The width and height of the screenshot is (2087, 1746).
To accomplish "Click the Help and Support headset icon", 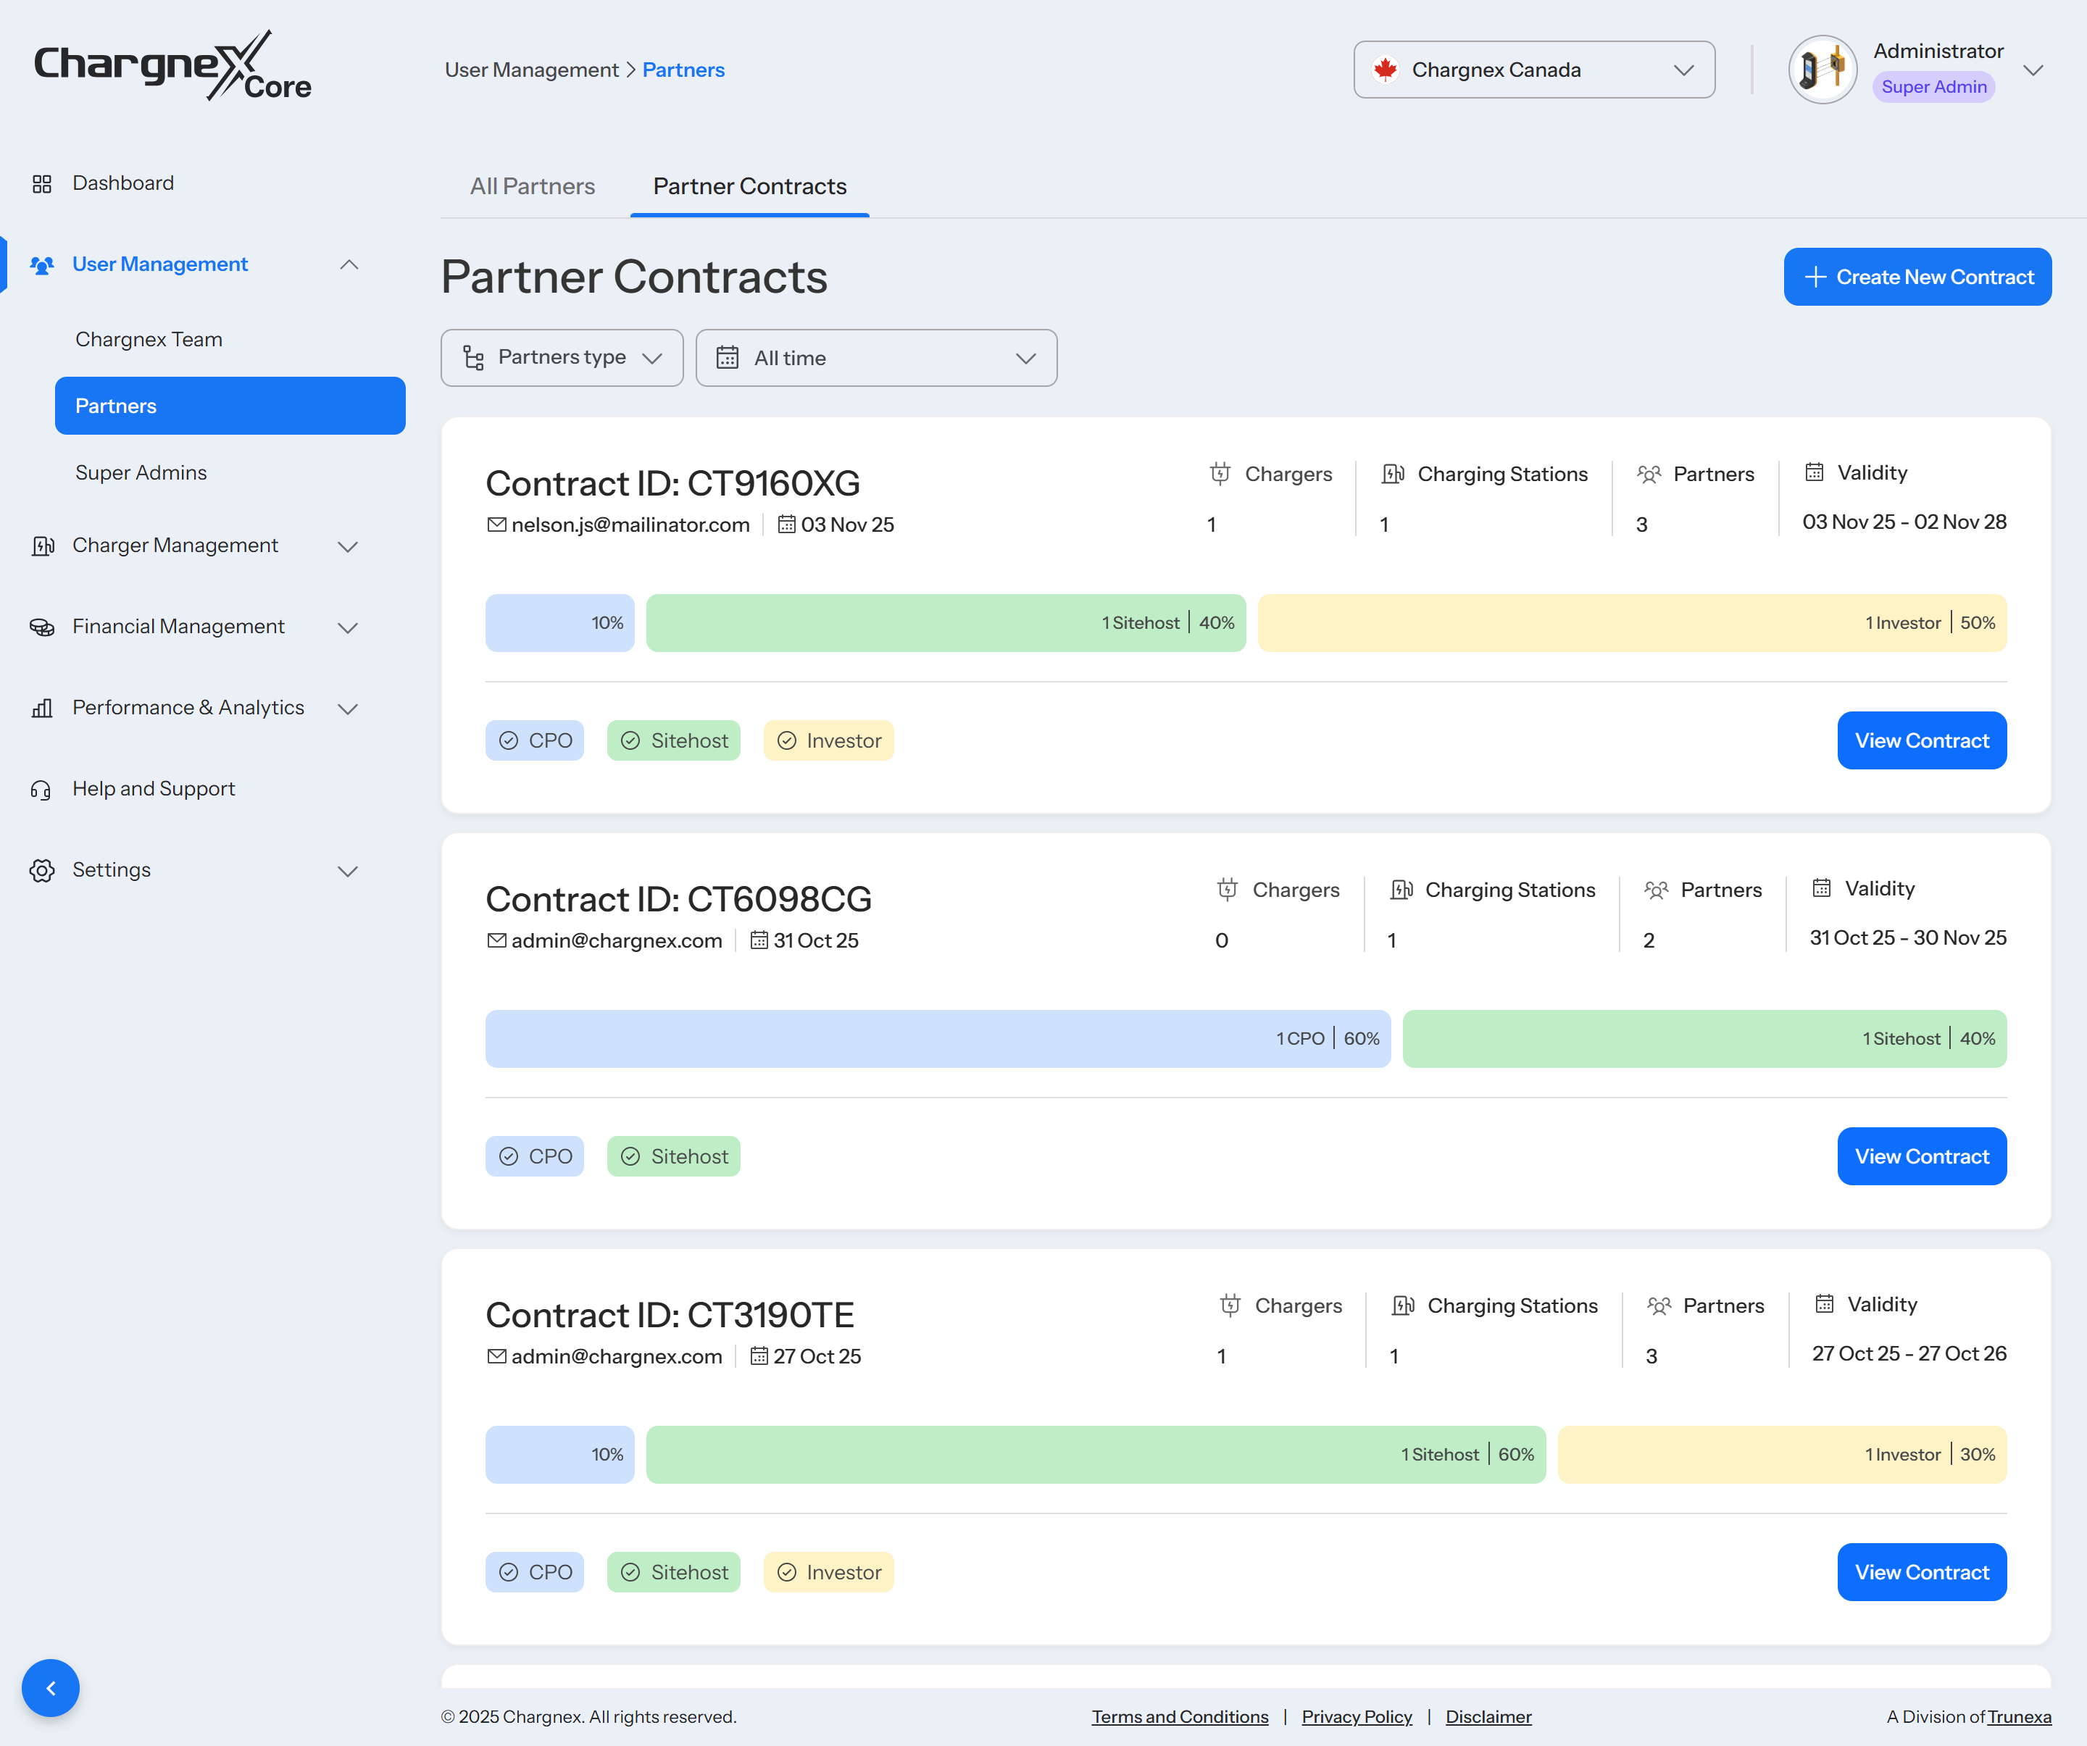I will point(42,790).
